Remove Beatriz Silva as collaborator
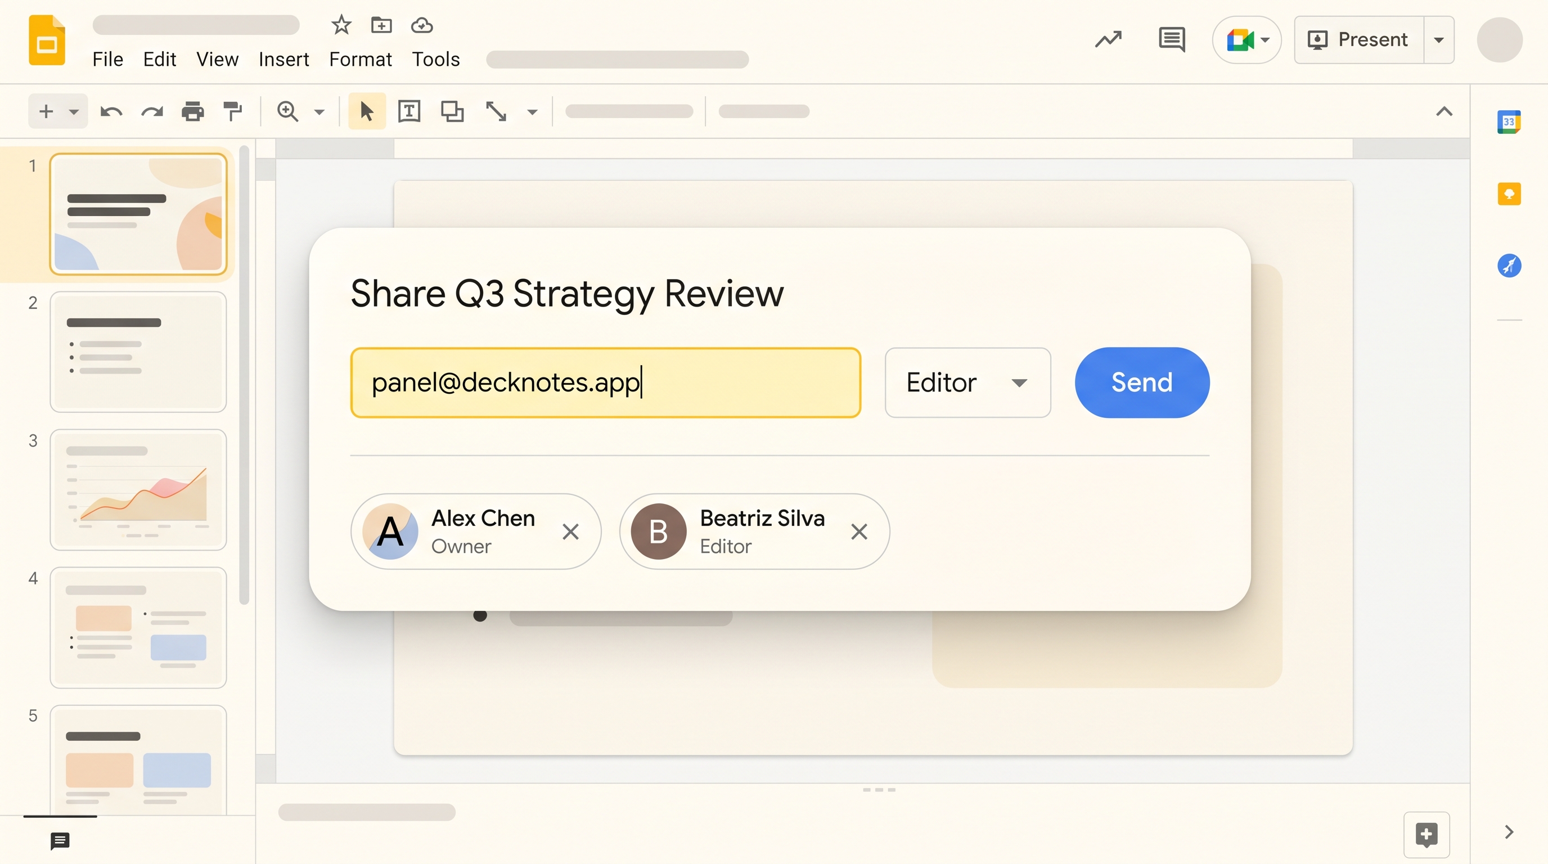Screen dimensions: 1548x864 (859, 531)
